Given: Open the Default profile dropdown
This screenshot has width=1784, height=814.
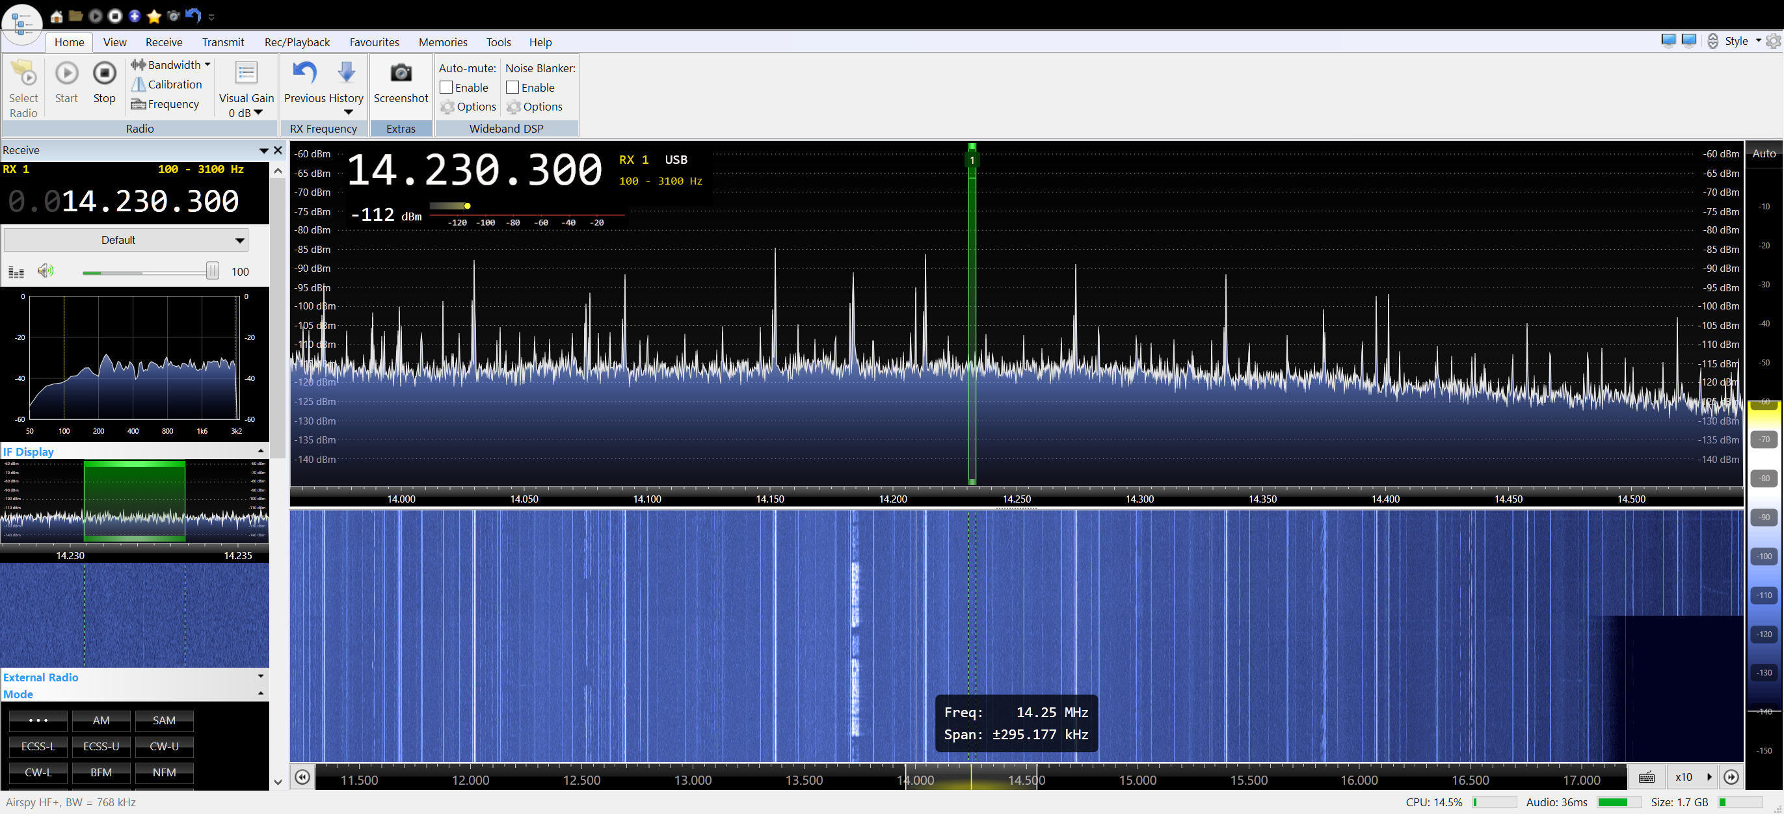Looking at the screenshot, I should (x=126, y=240).
